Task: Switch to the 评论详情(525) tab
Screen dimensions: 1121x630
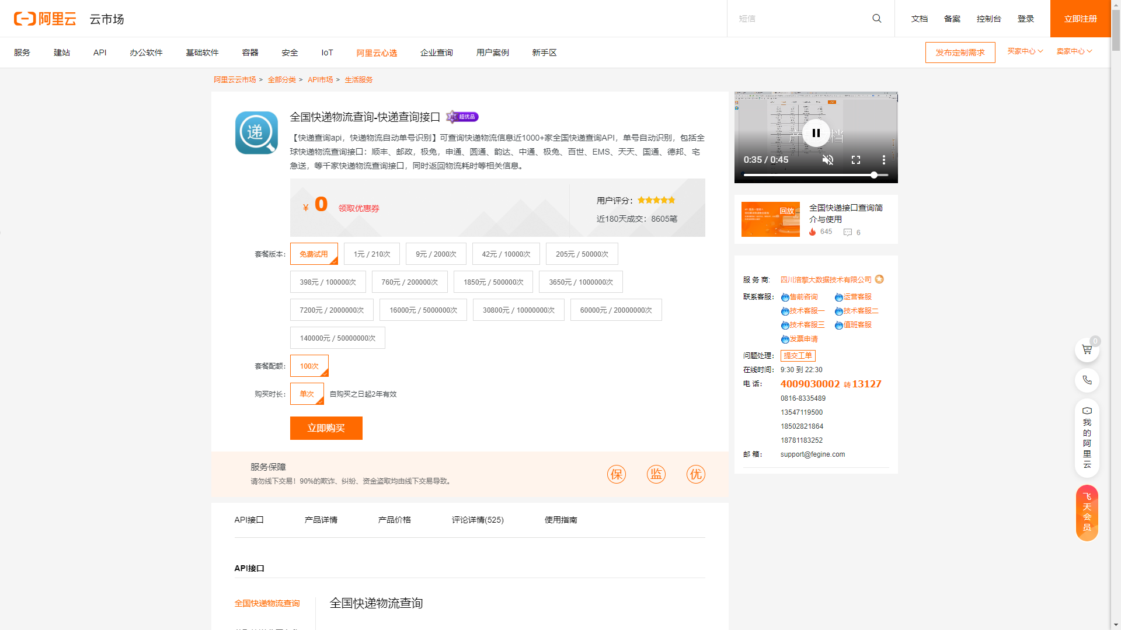Action: click(478, 520)
